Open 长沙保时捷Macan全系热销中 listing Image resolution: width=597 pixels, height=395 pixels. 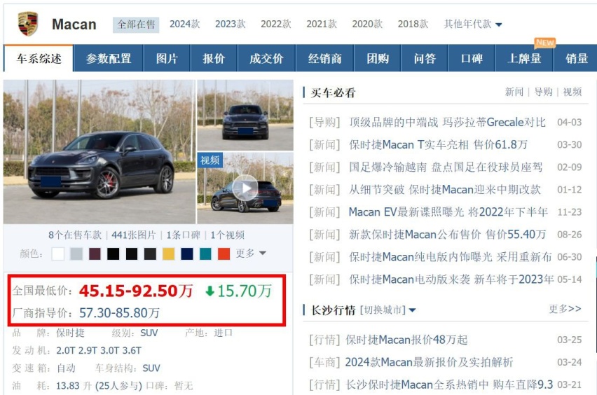point(449,384)
